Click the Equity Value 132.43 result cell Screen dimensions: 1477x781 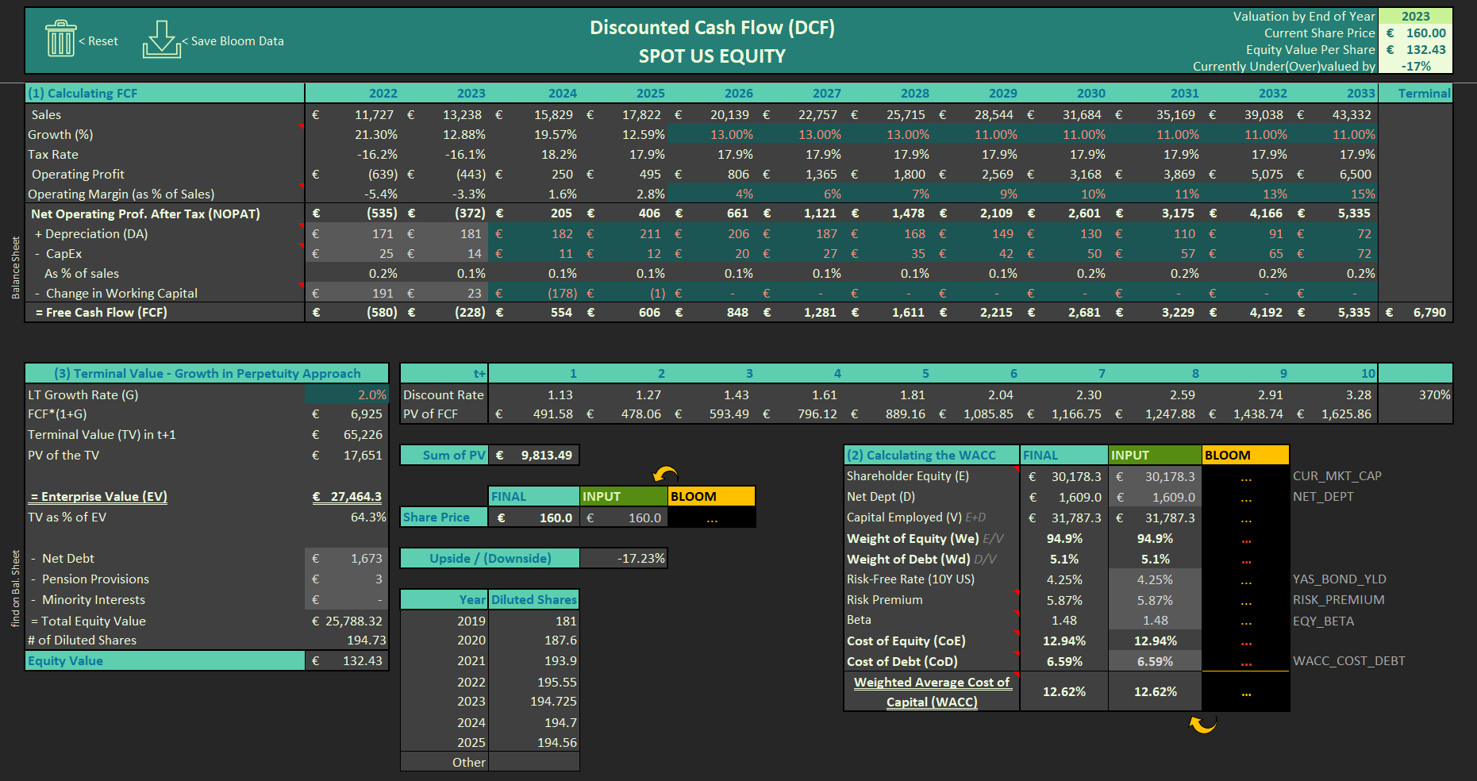pos(347,660)
